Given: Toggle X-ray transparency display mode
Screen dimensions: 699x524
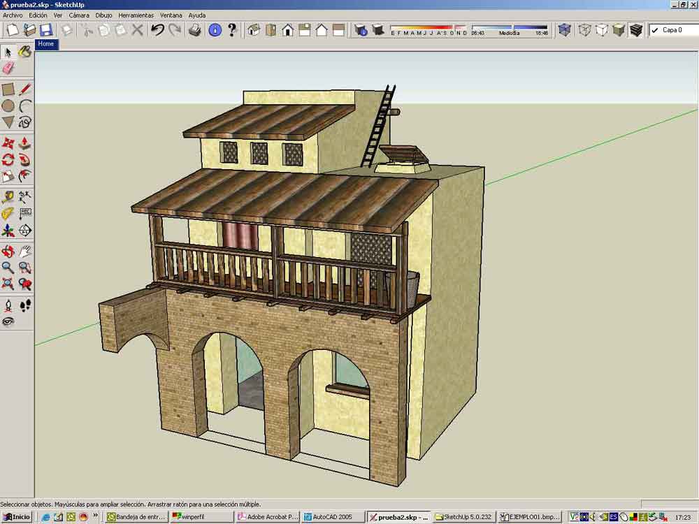Looking at the screenshot, I should [x=564, y=30].
